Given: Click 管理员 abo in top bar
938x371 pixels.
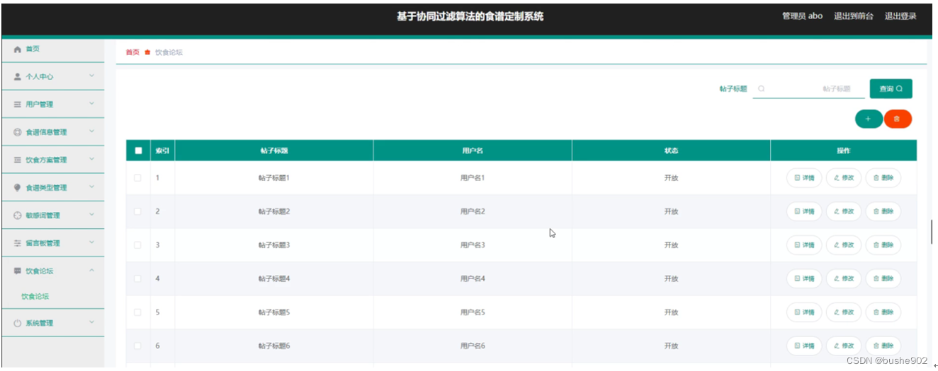Looking at the screenshot, I should [802, 16].
